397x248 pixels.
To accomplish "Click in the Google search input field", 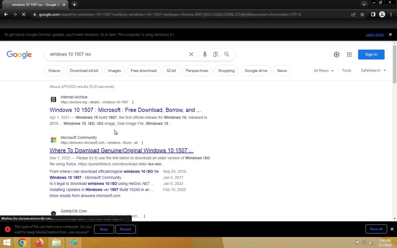I will [117, 54].
